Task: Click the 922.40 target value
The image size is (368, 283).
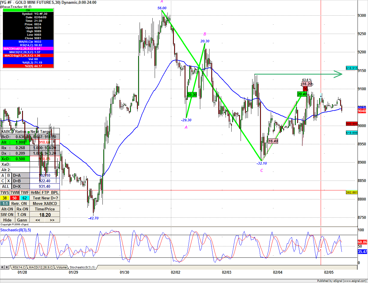Action: (x=45, y=181)
